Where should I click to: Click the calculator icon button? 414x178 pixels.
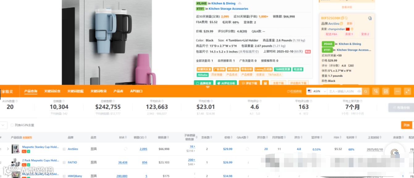(265, 83)
